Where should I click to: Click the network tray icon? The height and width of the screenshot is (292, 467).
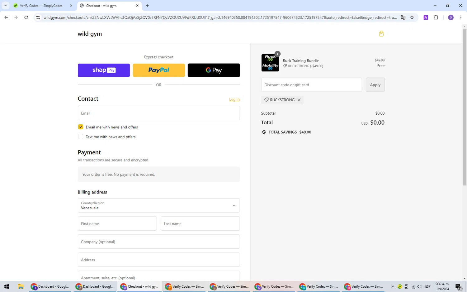coord(413,286)
